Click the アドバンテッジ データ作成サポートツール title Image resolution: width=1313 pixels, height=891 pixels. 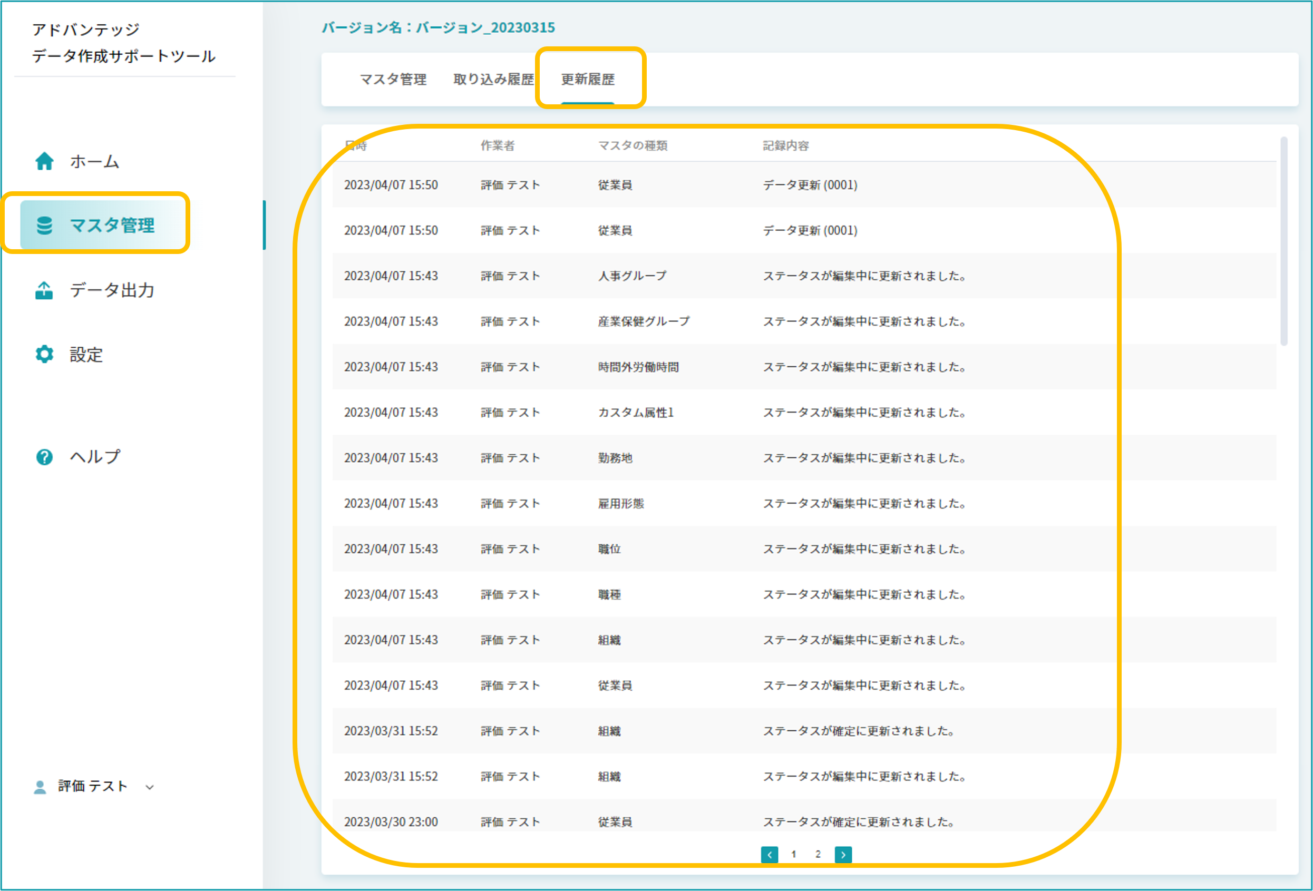pos(124,43)
